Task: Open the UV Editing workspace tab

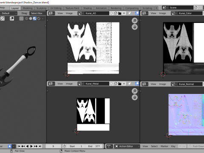Action: click(56, 8)
